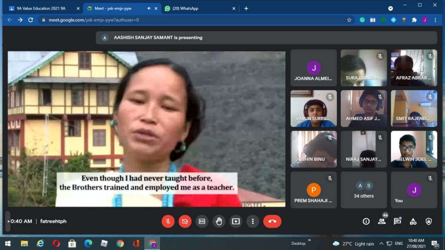Select the Melwin Joel video thumbnail

414,149
